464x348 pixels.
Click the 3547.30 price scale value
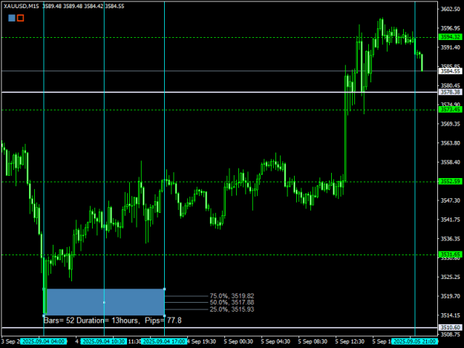coord(451,200)
